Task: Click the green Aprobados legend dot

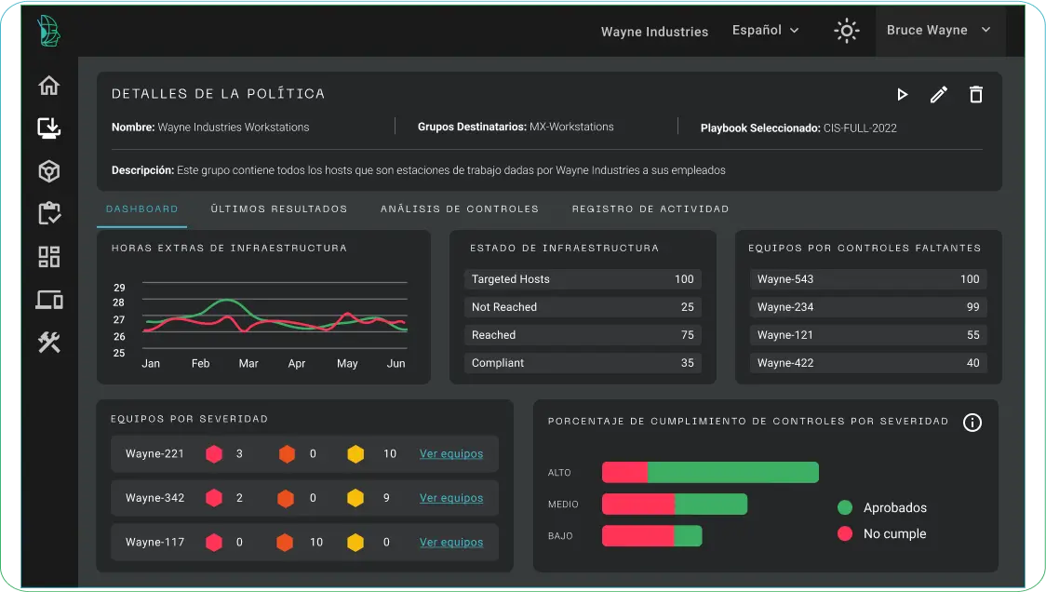Action: [845, 507]
